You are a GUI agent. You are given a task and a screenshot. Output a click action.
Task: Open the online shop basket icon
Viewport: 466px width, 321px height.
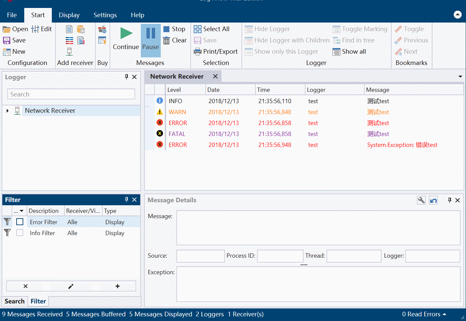102,29
